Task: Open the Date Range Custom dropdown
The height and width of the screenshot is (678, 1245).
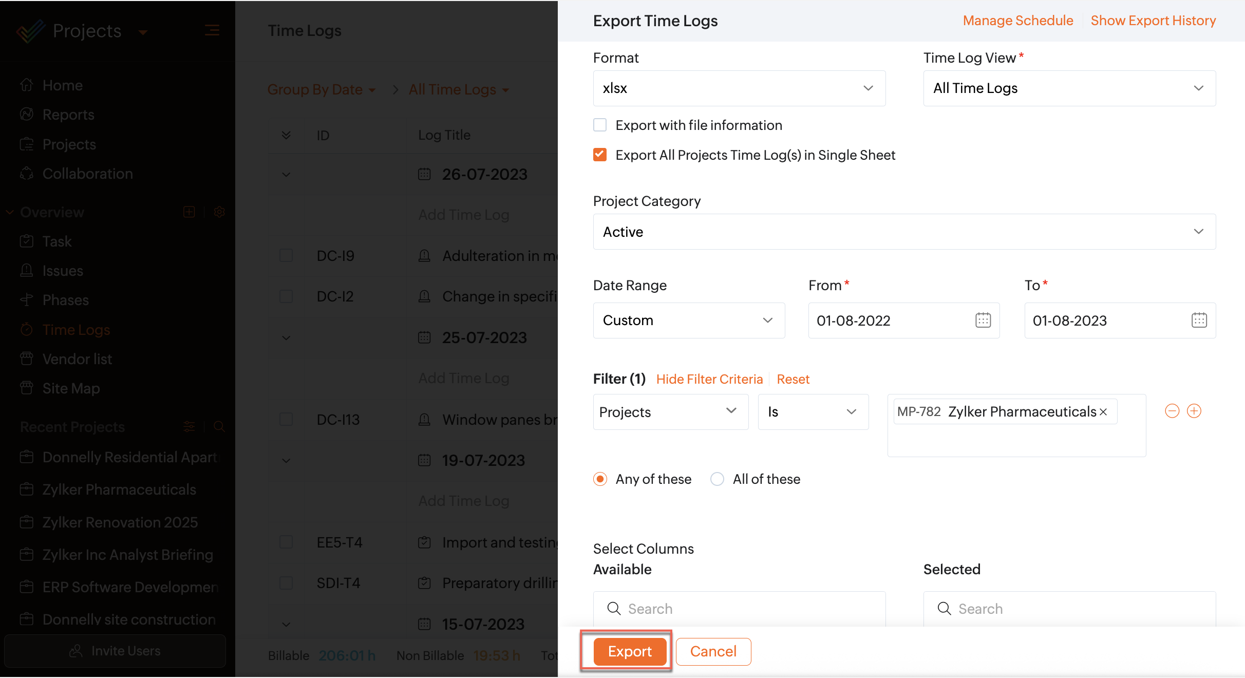Action: click(x=688, y=321)
